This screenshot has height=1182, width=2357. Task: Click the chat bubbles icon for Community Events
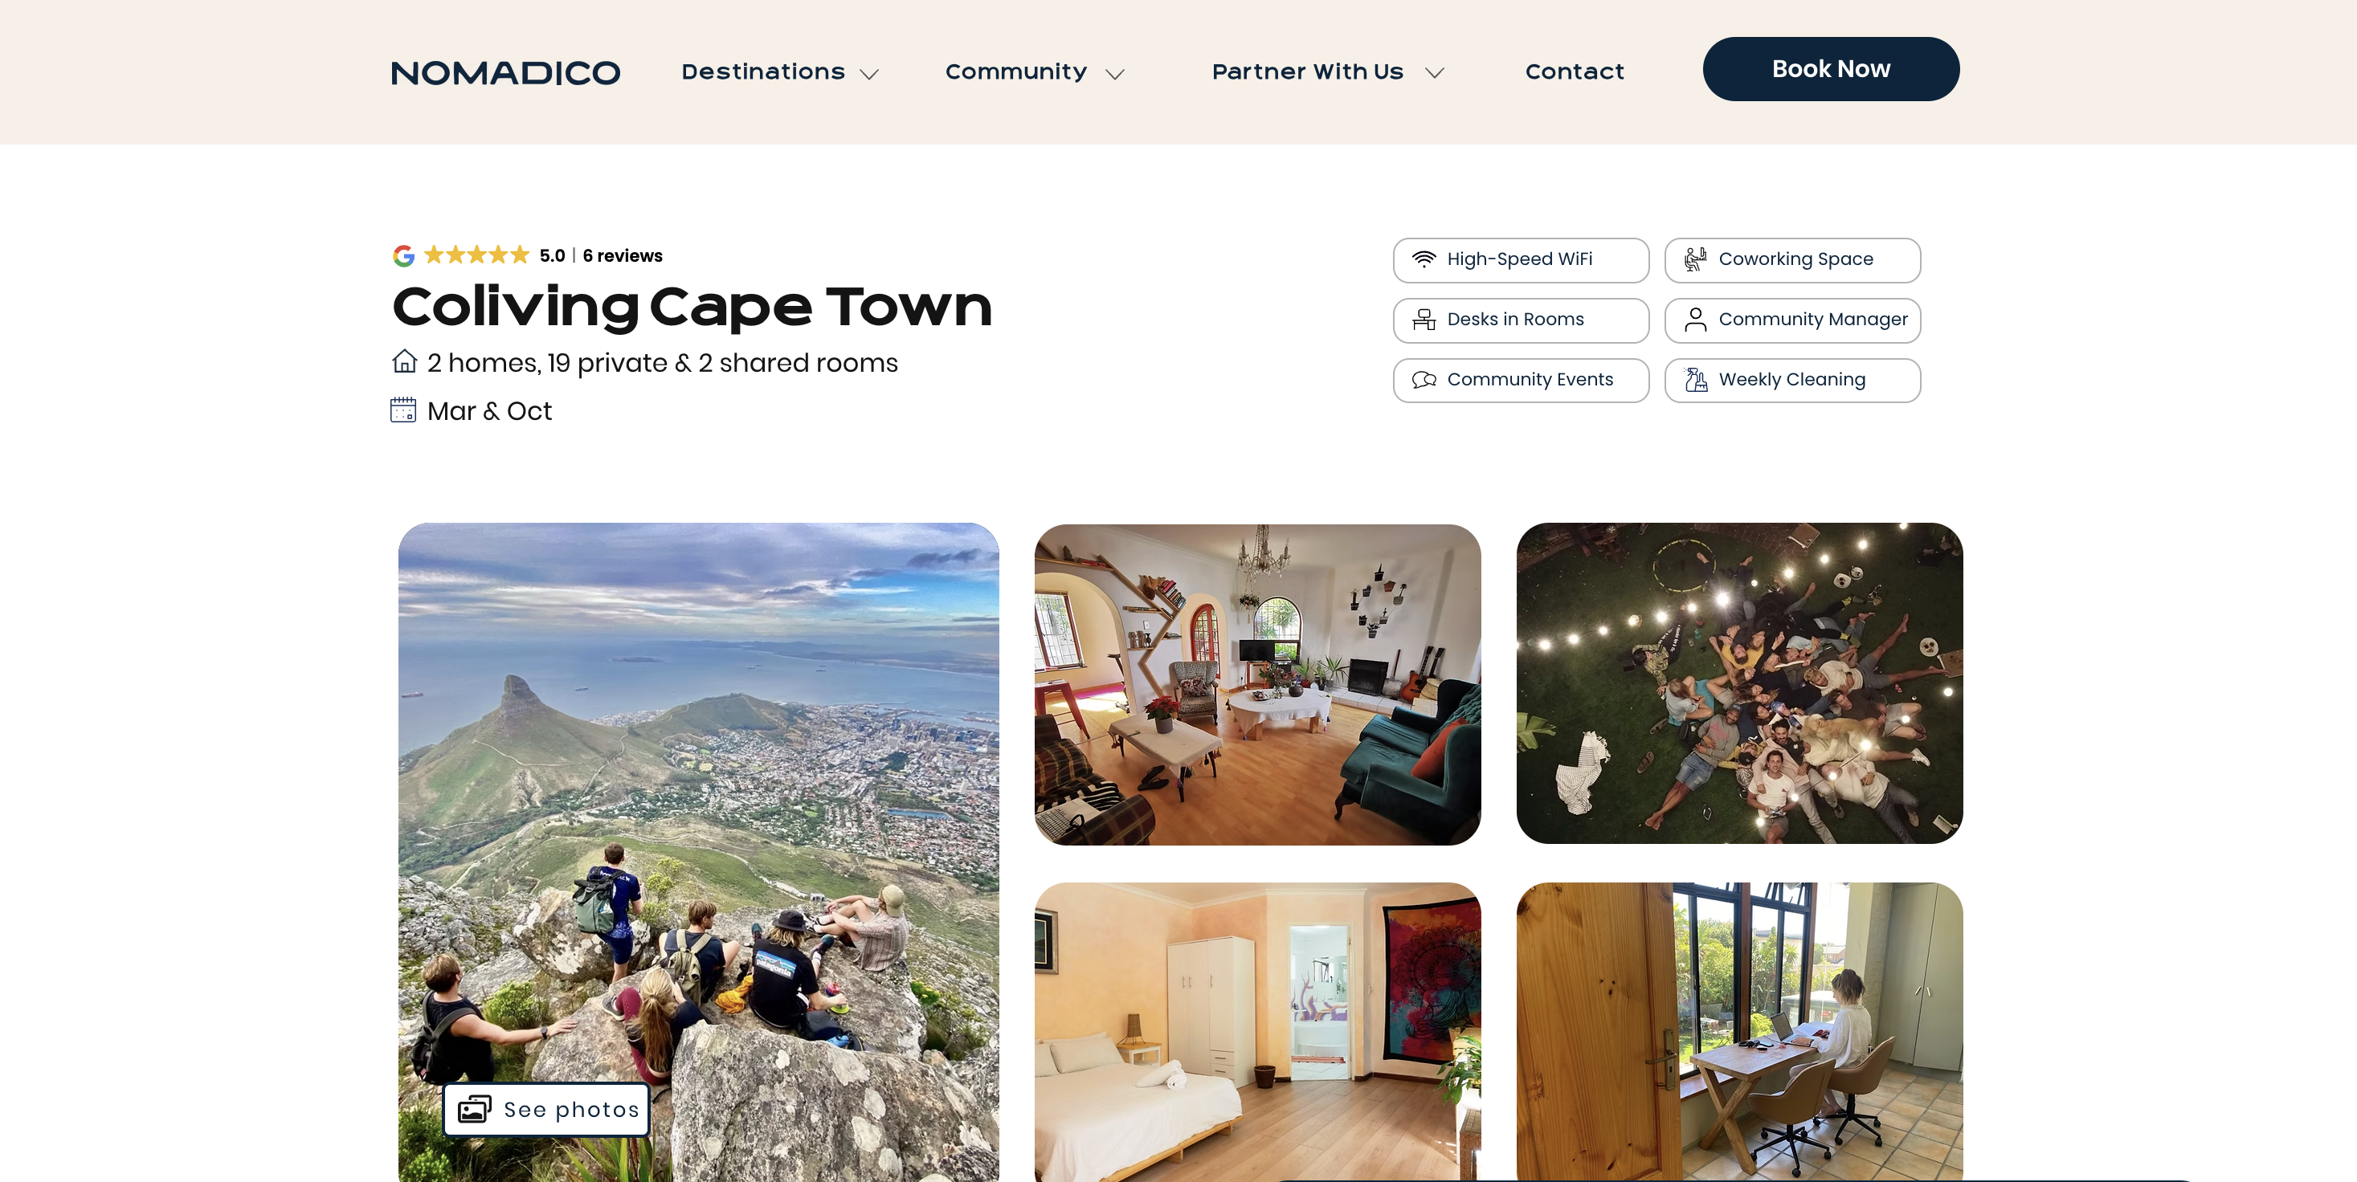tap(1424, 380)
